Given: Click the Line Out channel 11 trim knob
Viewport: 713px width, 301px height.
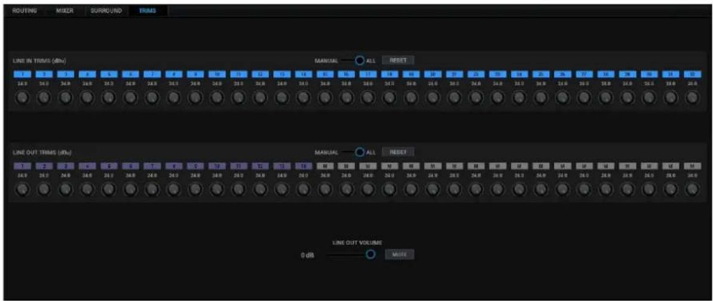Looking at the screenshot, I should click(238, 189).
